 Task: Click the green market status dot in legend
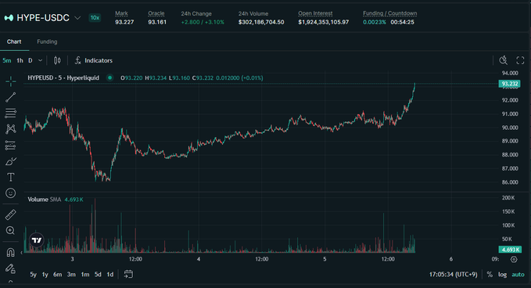pos(109,78)
